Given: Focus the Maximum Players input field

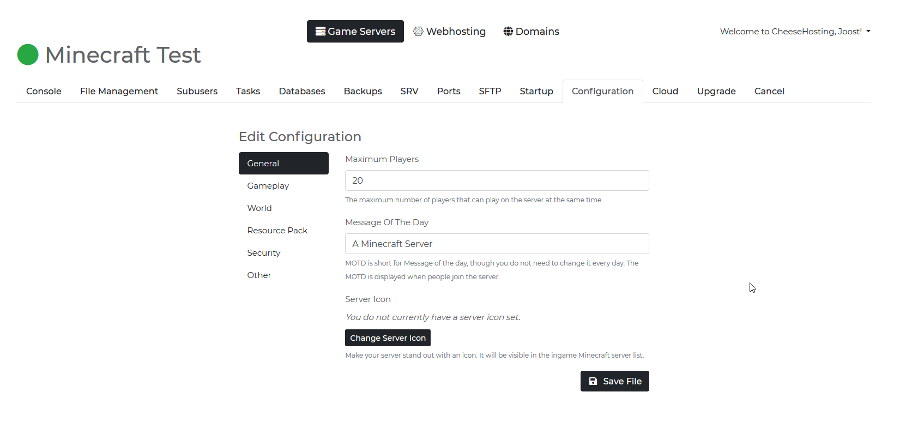Looking at the screenshot, I should 497,180.
